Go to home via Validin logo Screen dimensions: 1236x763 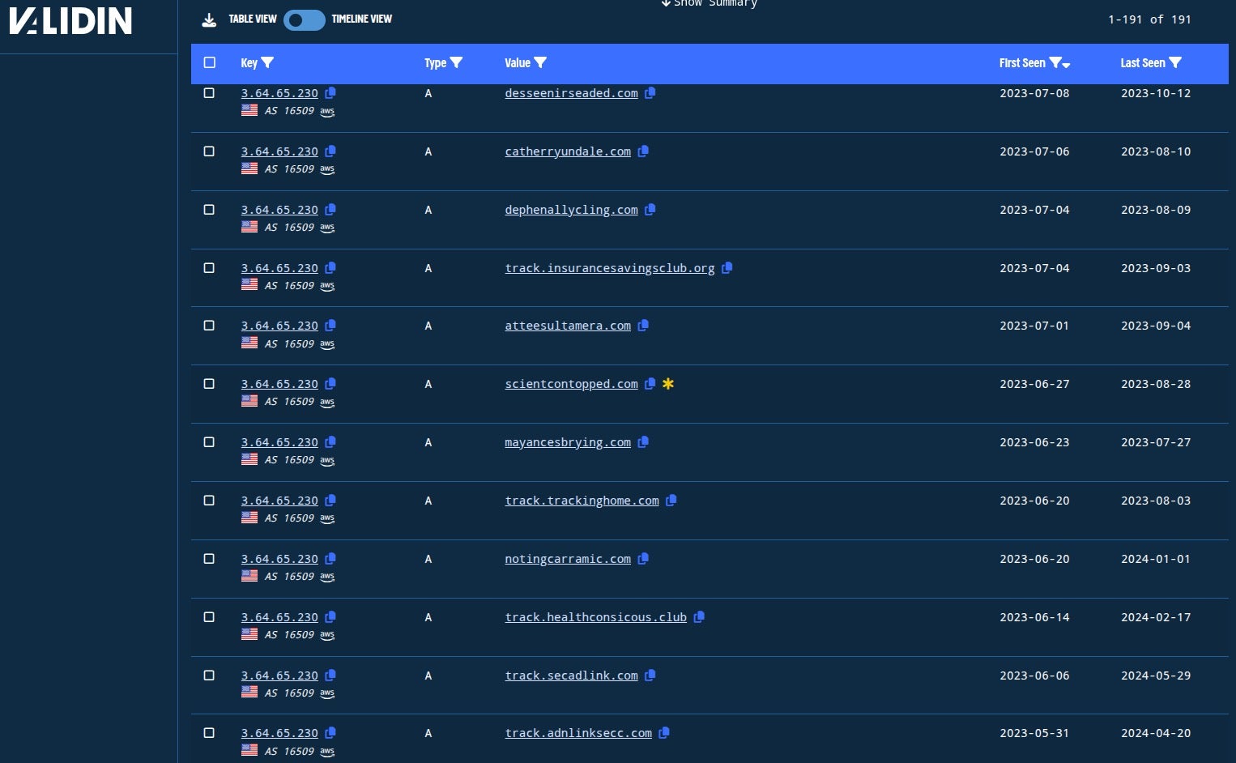click(70, 21)
